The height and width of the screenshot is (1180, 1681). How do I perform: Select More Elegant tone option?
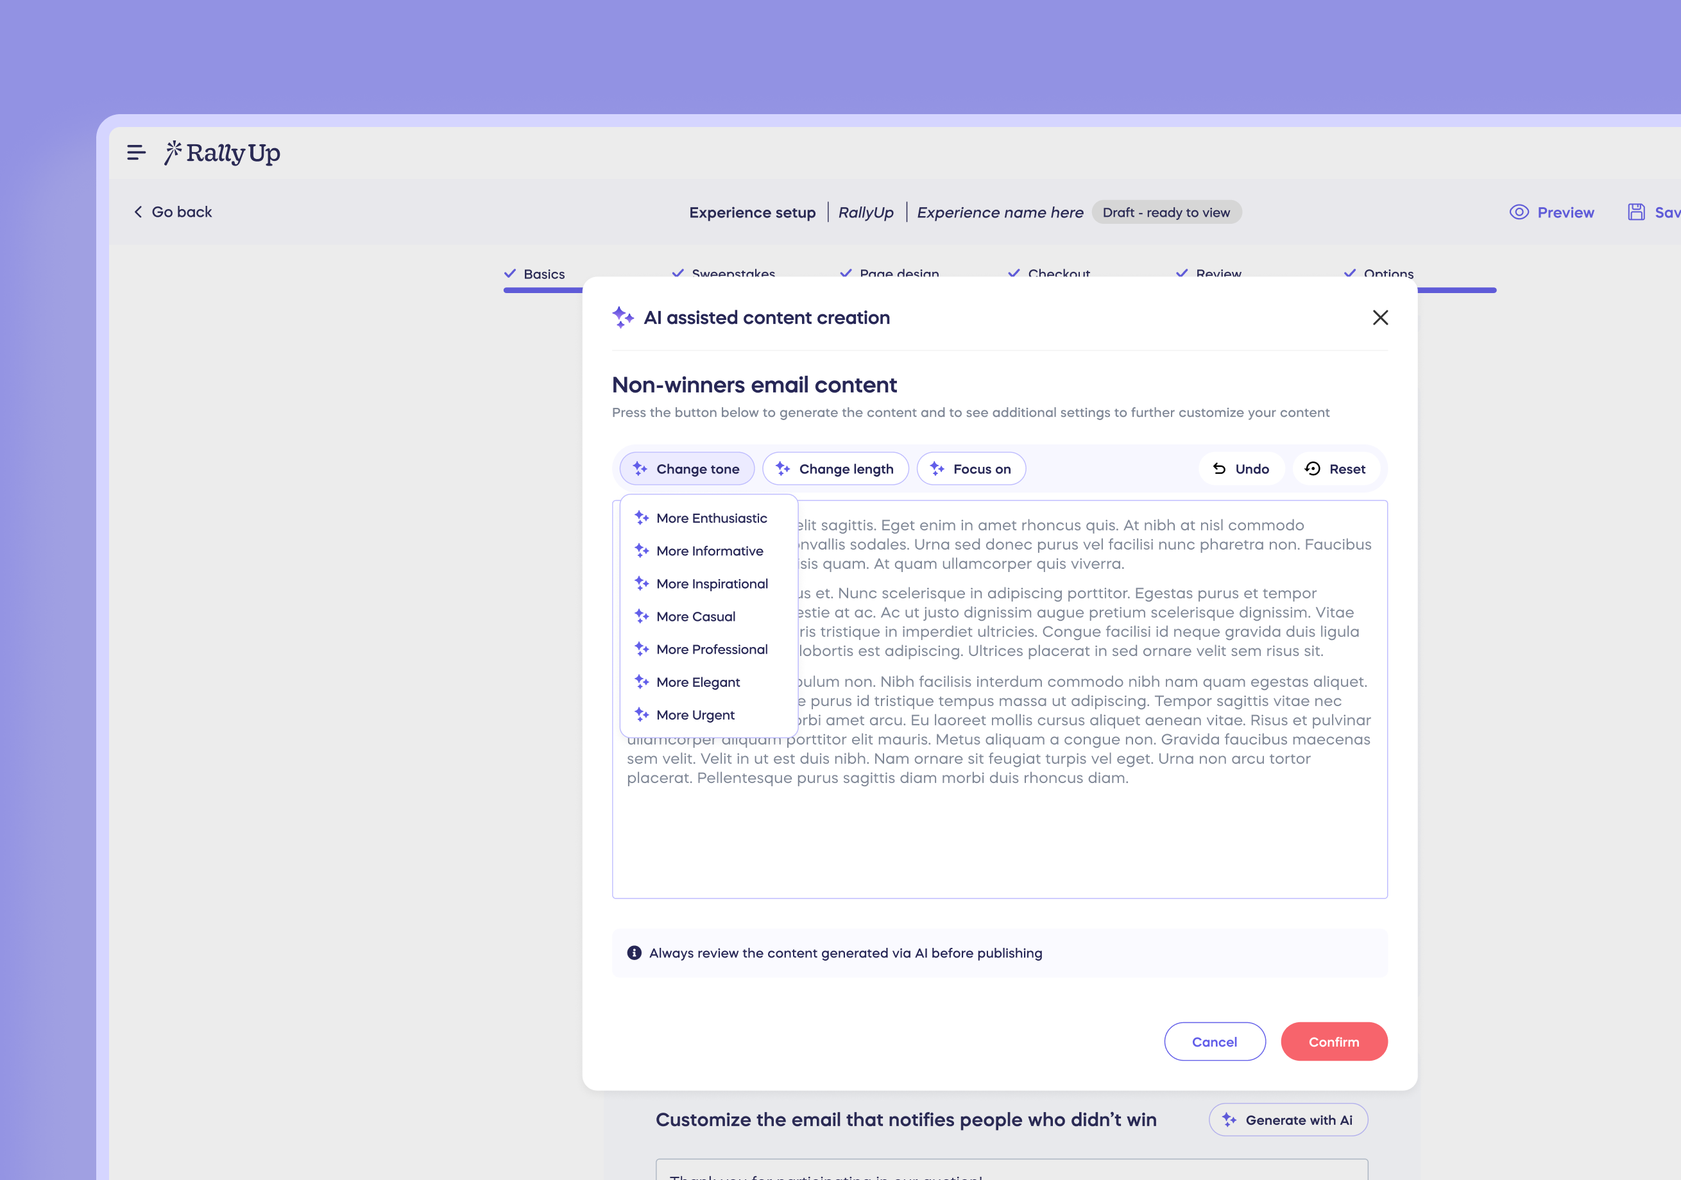[x=708, y=682]
